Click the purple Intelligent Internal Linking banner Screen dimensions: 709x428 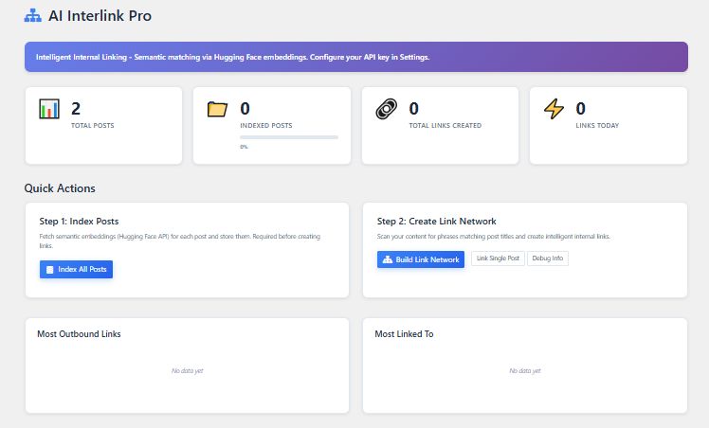point(355,57)
